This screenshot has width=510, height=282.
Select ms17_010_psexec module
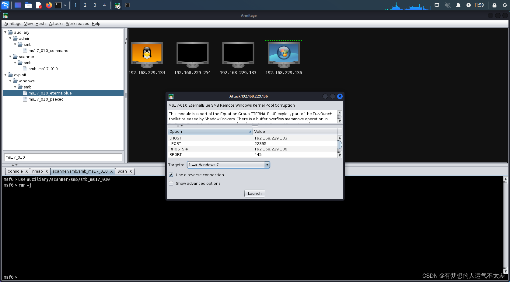pos(46,99)
